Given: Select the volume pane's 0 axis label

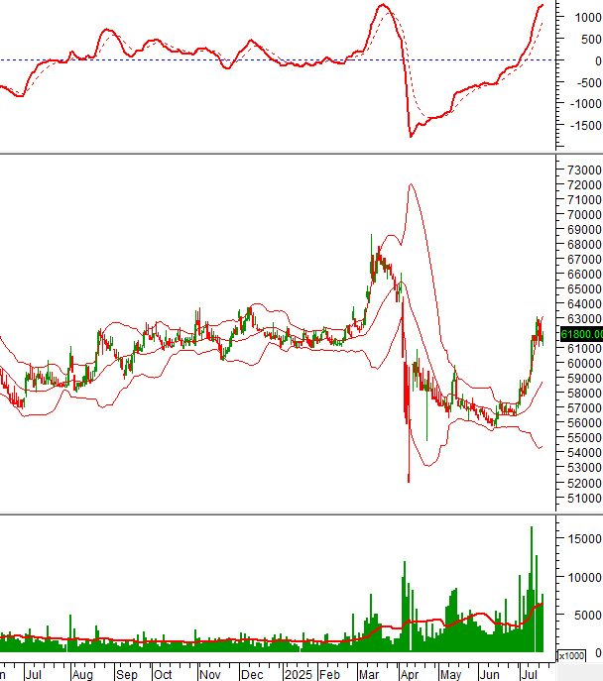Looking at the screenshot, I should point(599,653).
